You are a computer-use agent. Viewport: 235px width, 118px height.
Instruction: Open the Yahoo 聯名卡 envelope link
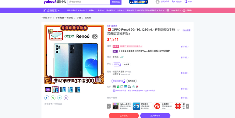point(174,10)
